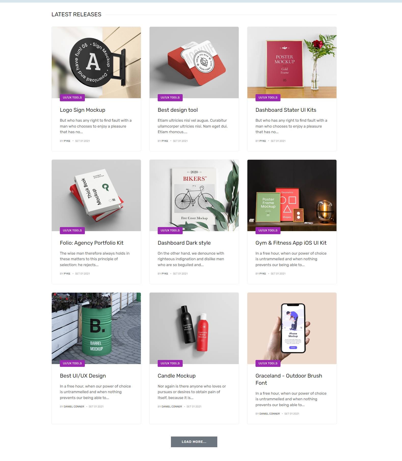The width and height of the screenshot is (402, 461).
Task: Open Folio: Agency Portfolio Kit post
Action: (91, 243)
